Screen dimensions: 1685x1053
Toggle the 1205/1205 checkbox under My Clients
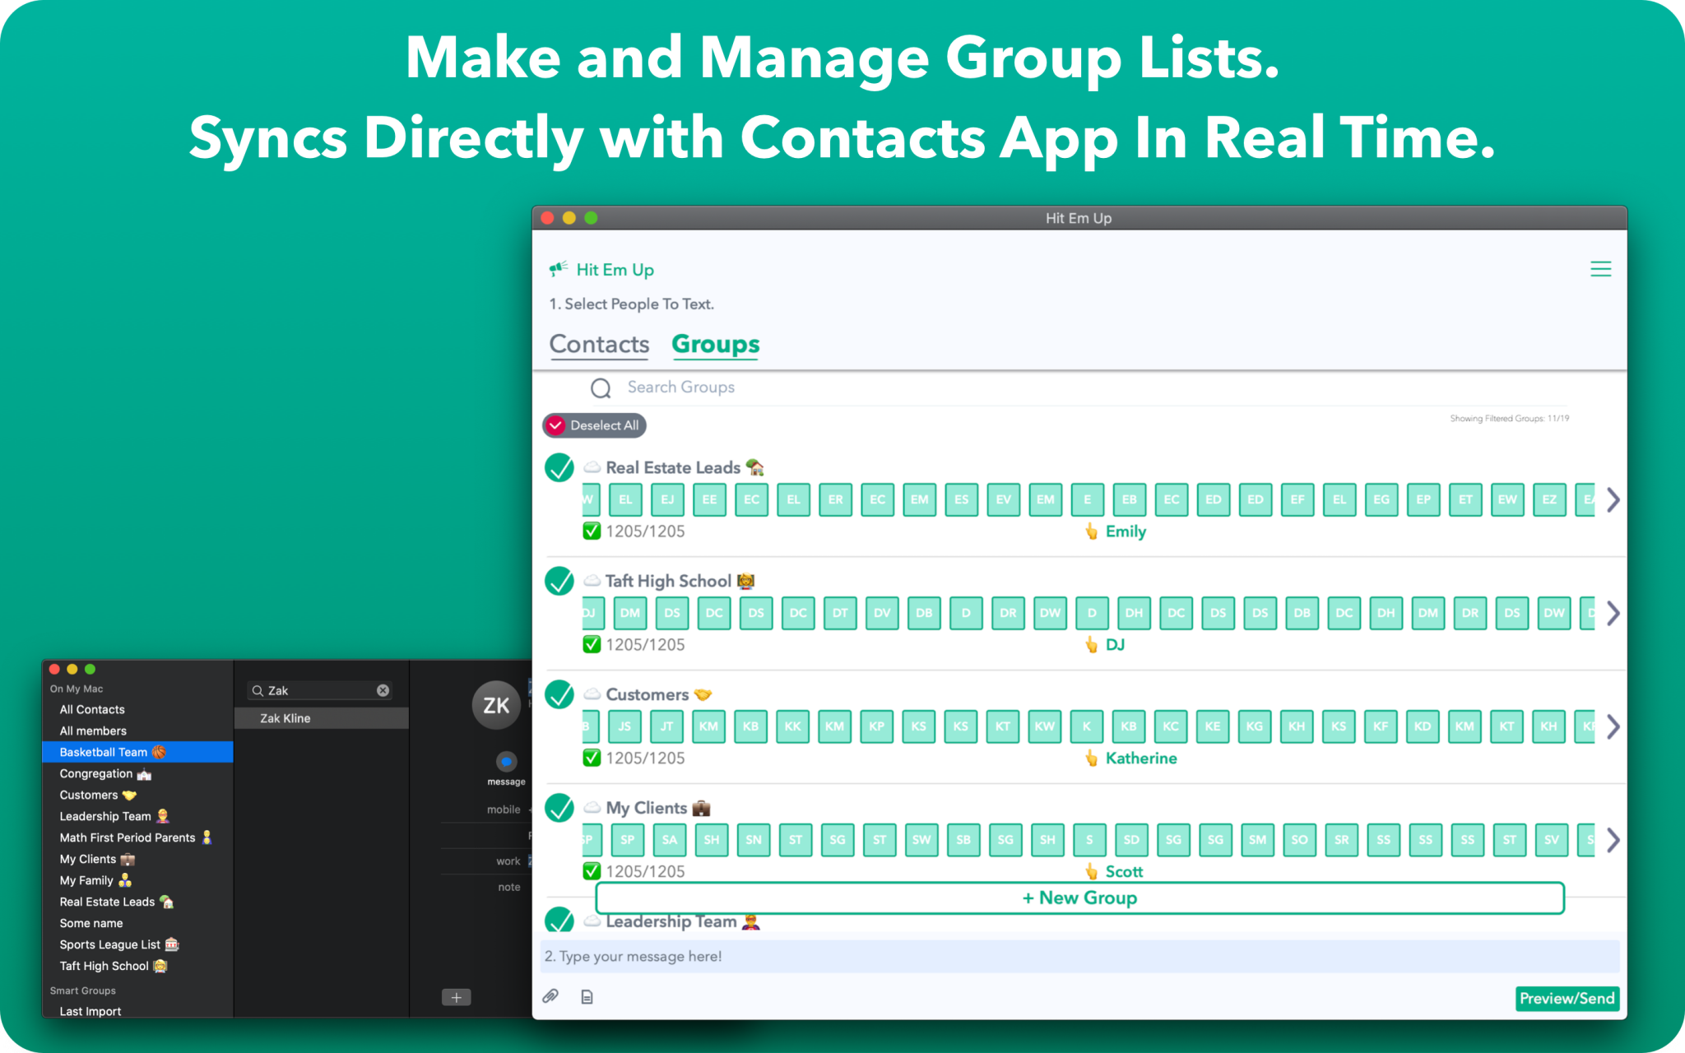pyautogui.click(x=592, y=871)
